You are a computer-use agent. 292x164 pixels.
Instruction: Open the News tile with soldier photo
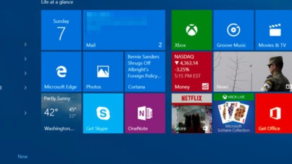(253, 72)
